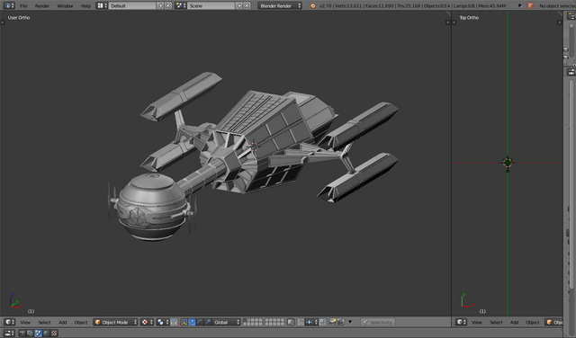The height and width of the screenshot is (338, 576).
Task: Open the Global transform orientation dropdown
Action: 226,322
